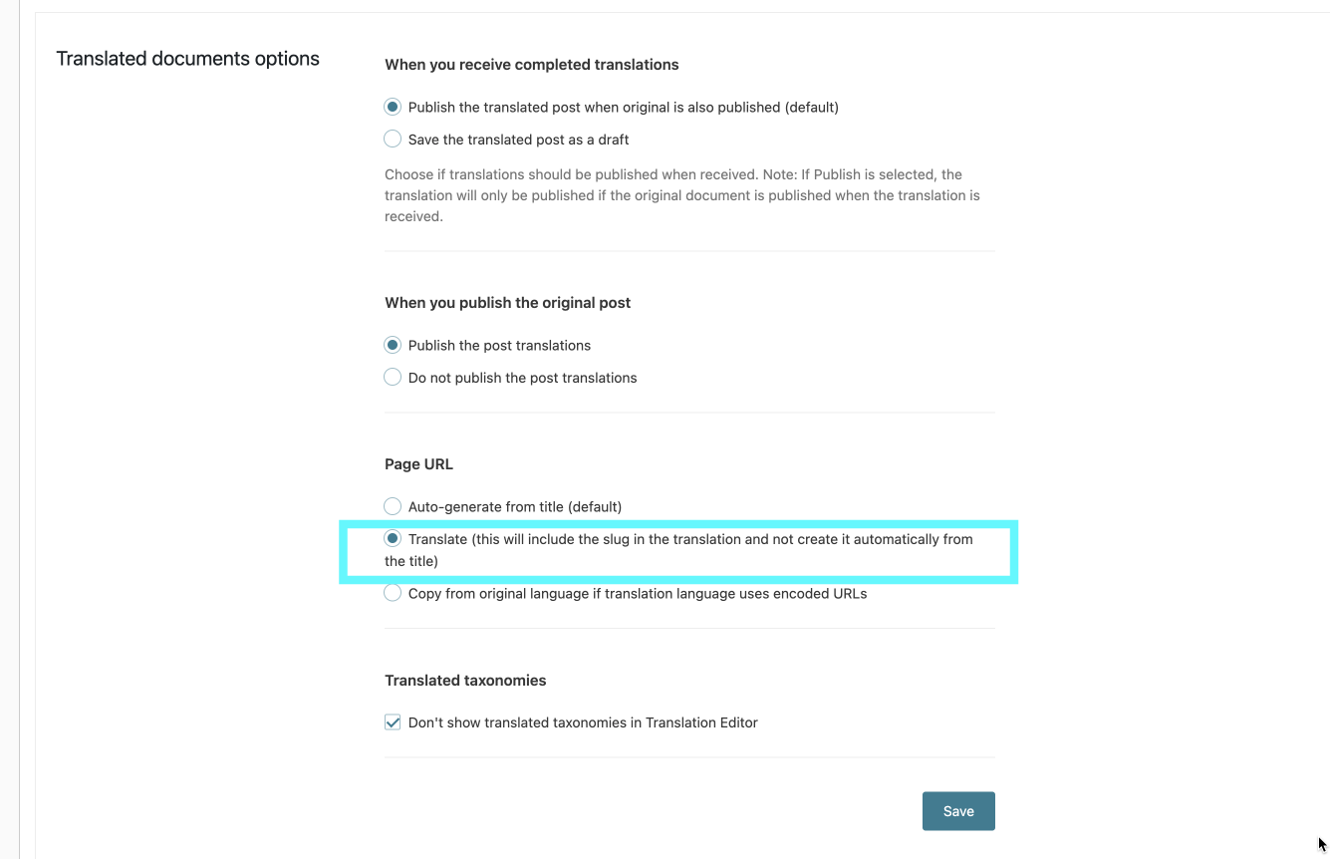
Task: Choose 'Copy from original language' URL option
Action: coord(393,593)
